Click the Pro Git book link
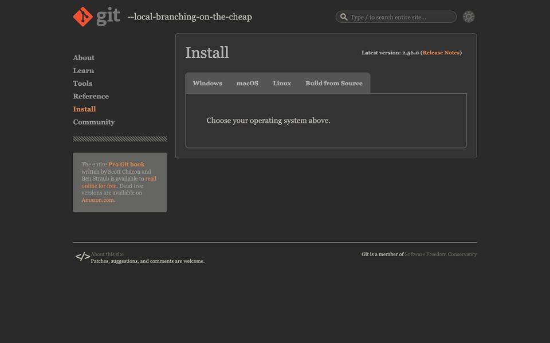This screenshot has width=550, height=343. click(x=126, y=164)
